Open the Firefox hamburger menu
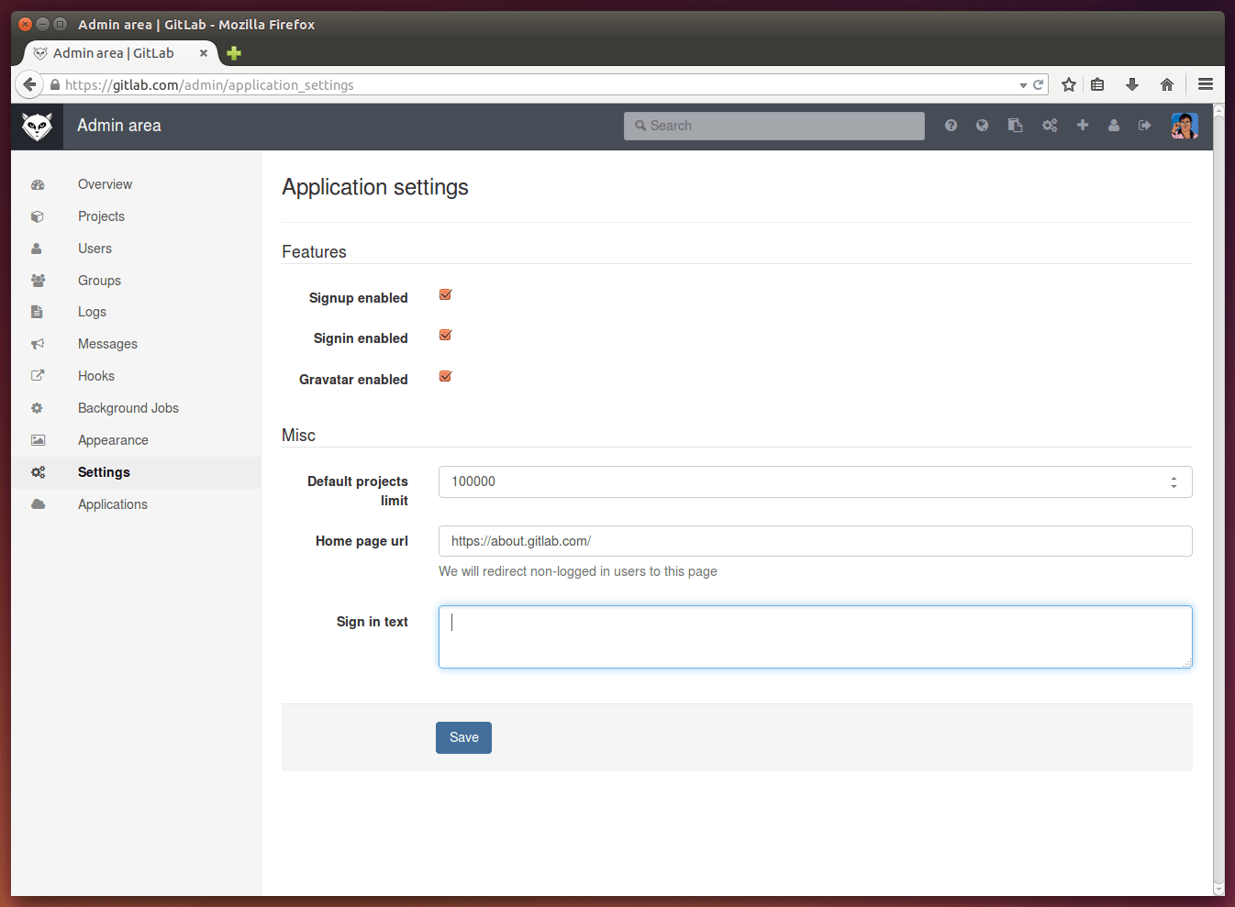This screenshot has width=1235, height=907. (x=1205, y=83)
